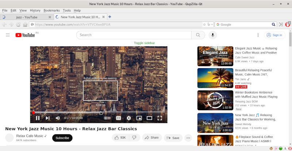This screenshot has width=292, height=151.
Task: Open the View menu
Action: 23,11
